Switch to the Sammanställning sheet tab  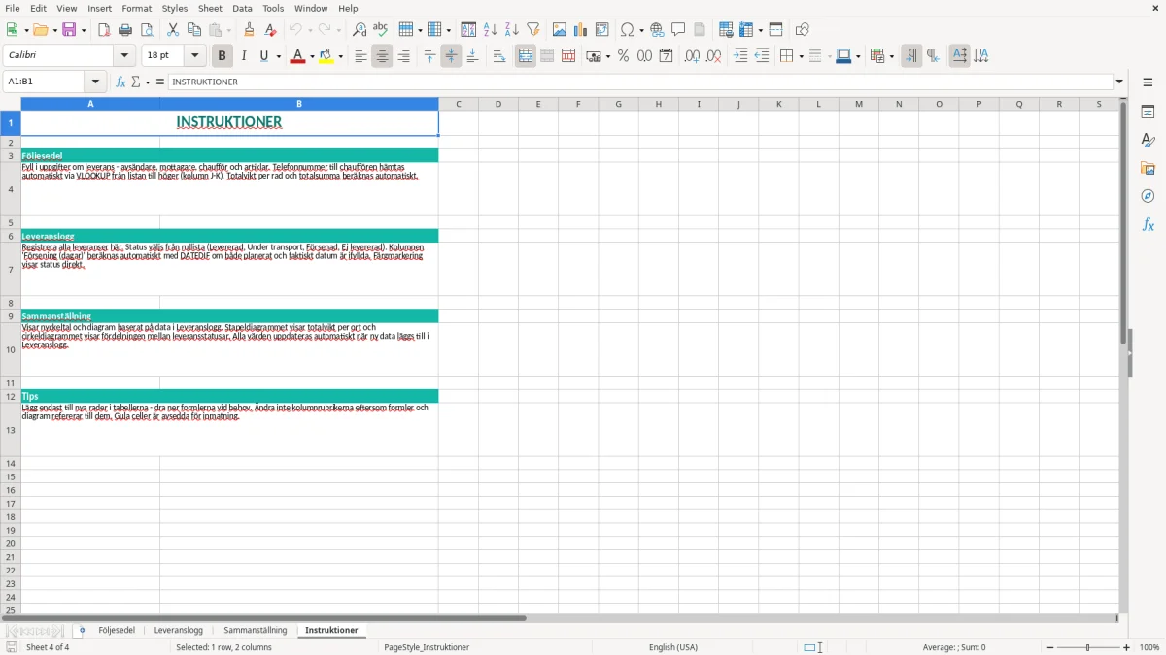point(256,631)
